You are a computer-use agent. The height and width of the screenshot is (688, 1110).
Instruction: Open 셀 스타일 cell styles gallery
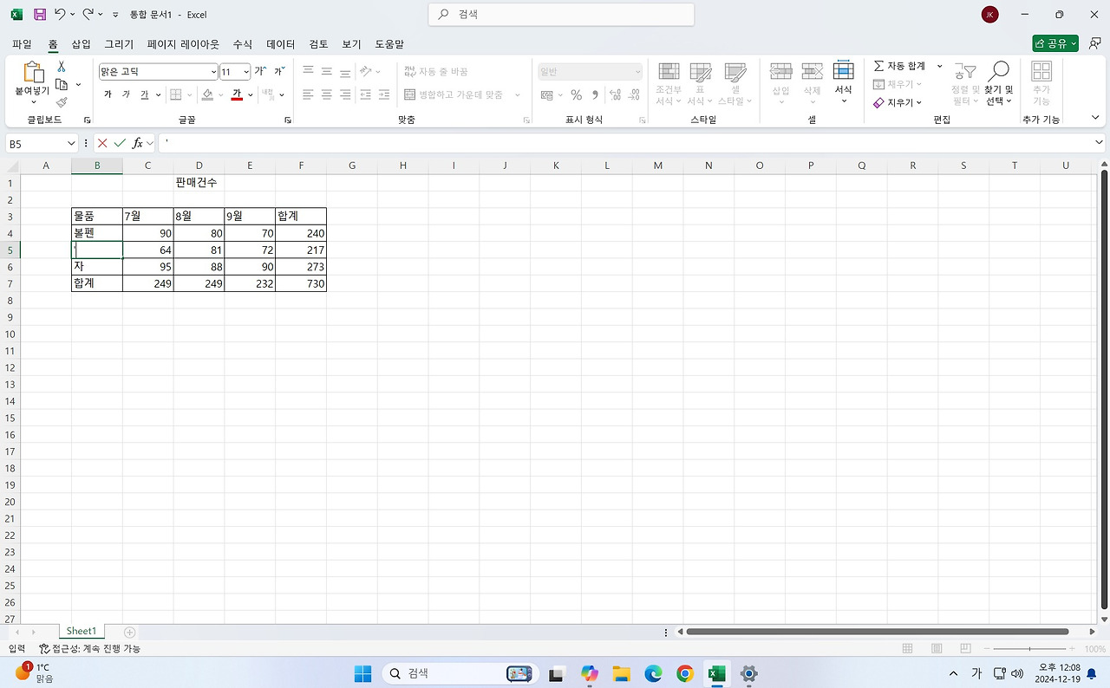(x=735, y=84)
